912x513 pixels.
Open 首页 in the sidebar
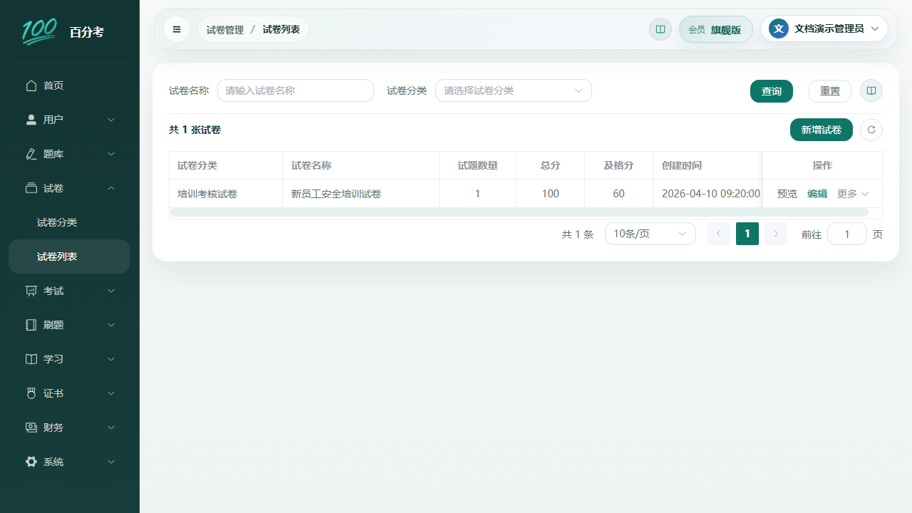[69, 85]
